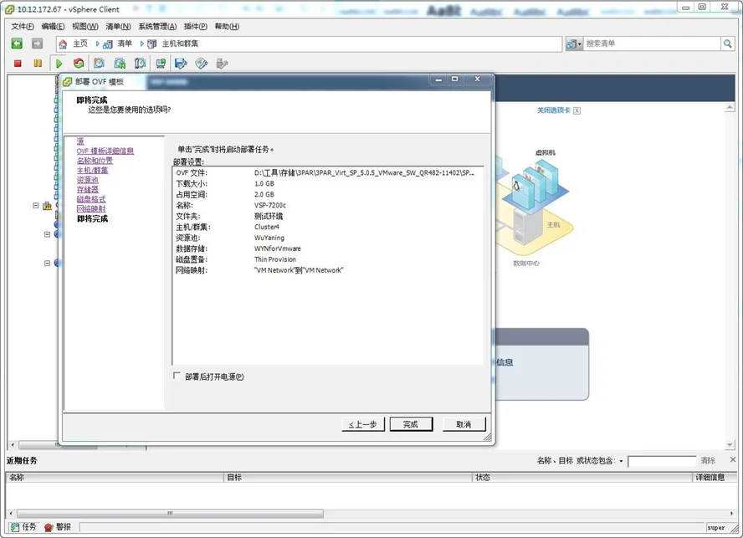Click the red power off stop icon
Viewport: 743px width, 538px height.
tap(18, 63)
